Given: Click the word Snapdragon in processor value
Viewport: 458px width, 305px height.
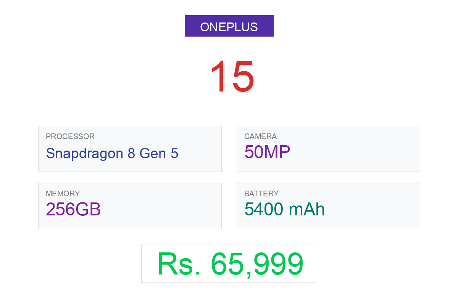Looking at the screenshot, I should click(x=84, y=153).
